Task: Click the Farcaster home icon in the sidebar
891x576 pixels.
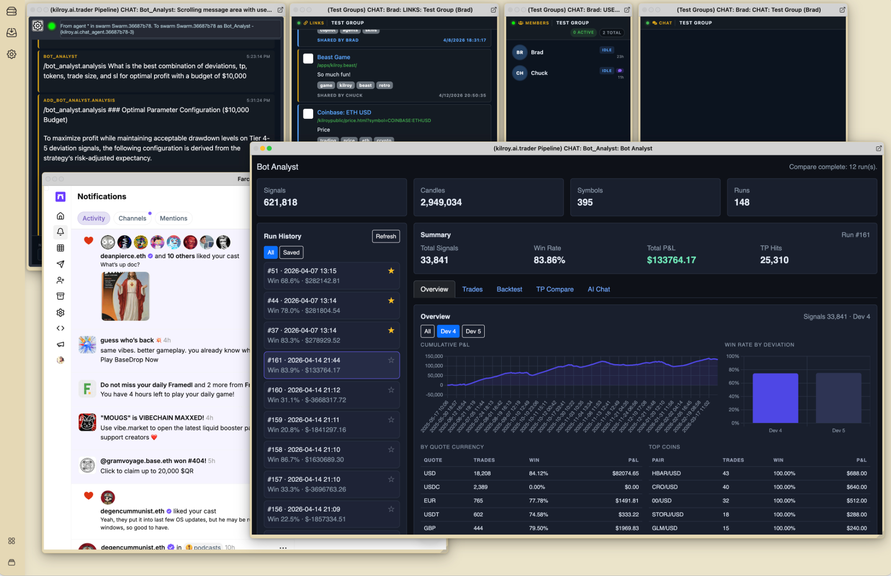Action: [x=61, y=216]
